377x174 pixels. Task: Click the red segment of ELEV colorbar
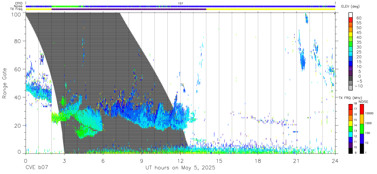pyautogui.click(x=351, y=20)
